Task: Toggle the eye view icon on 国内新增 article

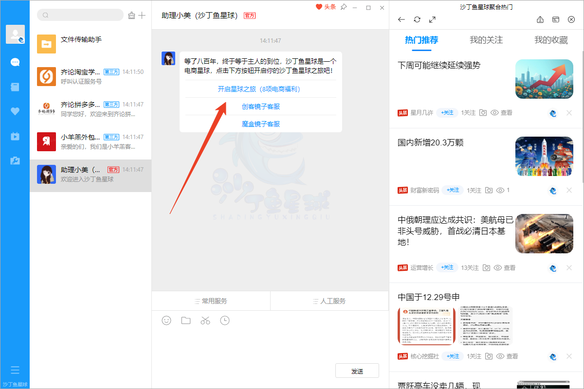Action: tap(501, 190)
